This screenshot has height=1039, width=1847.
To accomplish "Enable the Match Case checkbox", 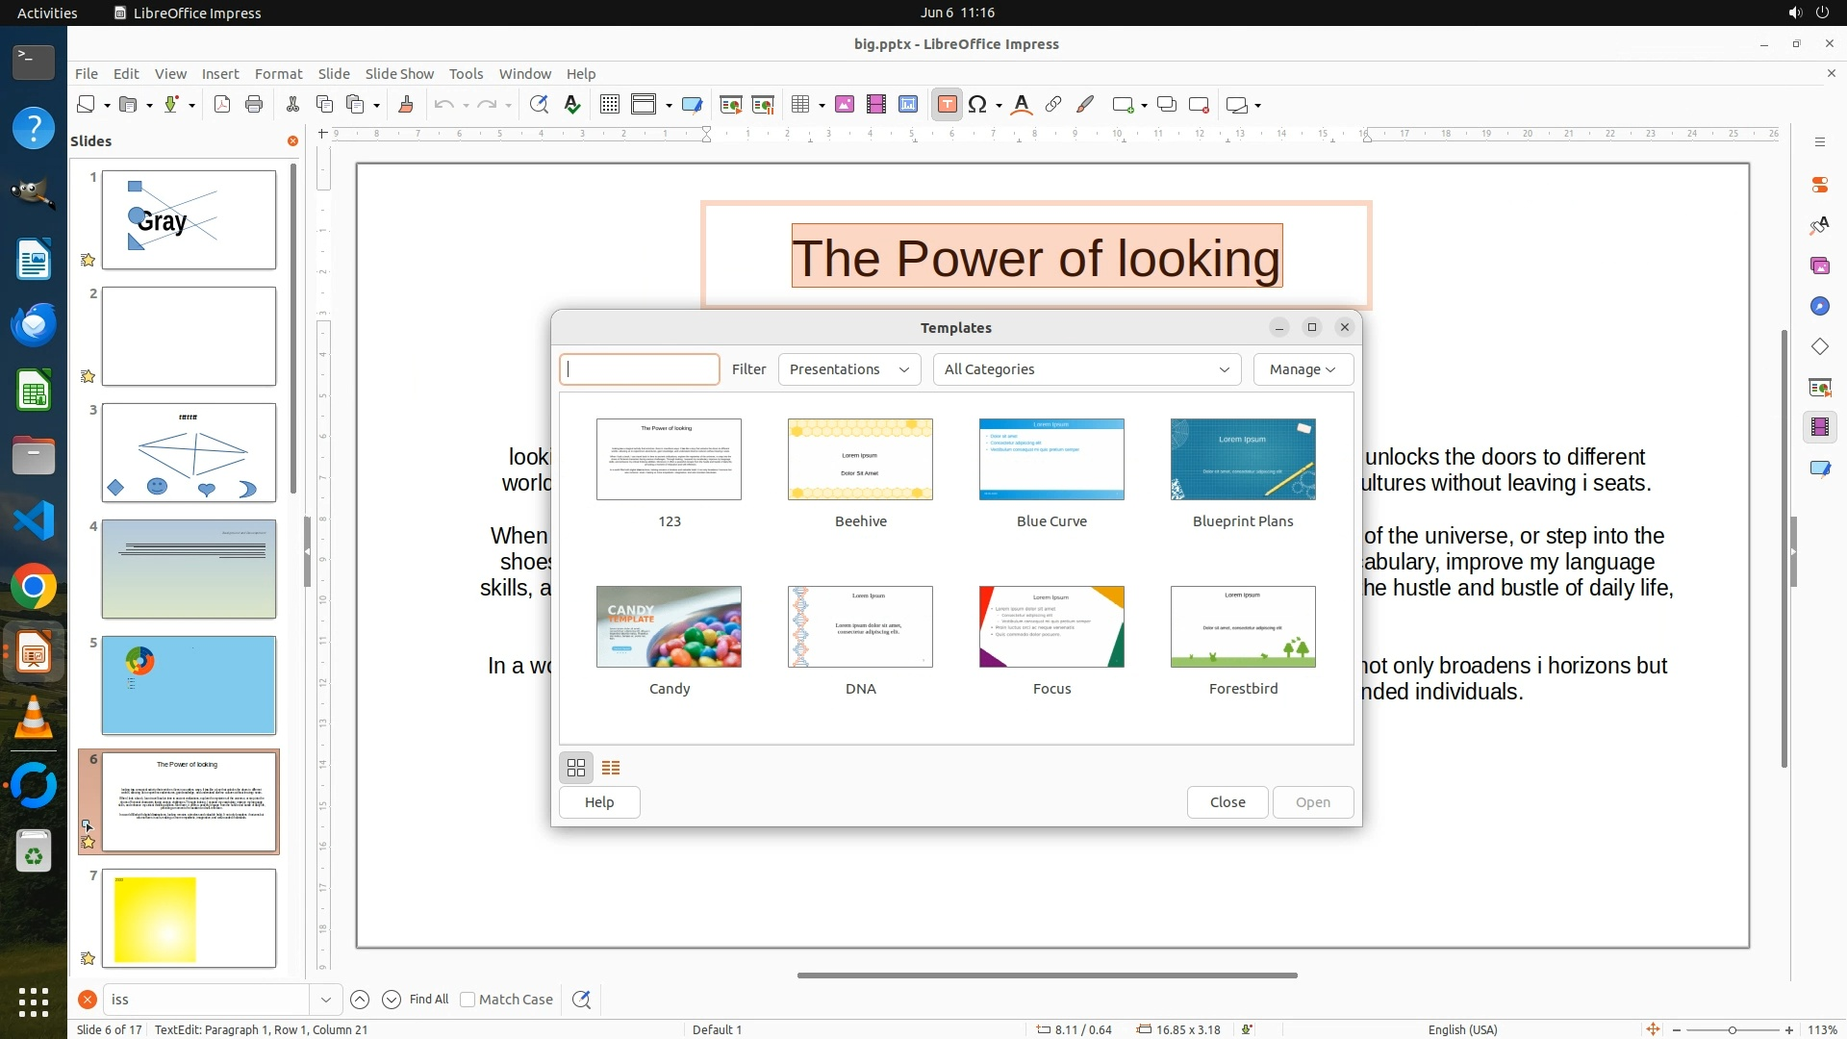I will click(468, 1000).
